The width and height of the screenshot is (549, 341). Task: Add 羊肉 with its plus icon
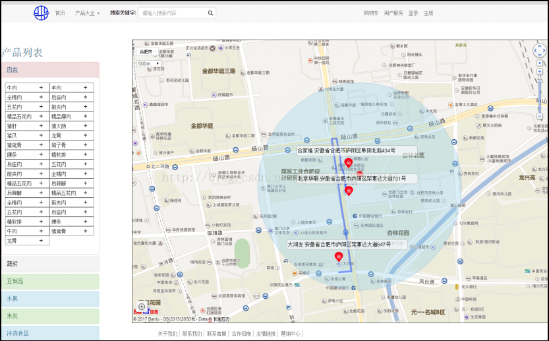(85, 88)
